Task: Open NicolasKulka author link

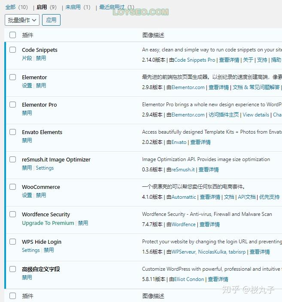Action: point(212,252)
